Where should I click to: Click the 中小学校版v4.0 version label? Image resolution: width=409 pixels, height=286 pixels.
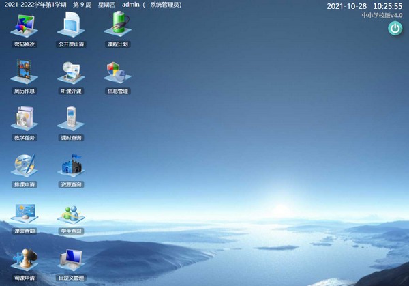(382, 15)
